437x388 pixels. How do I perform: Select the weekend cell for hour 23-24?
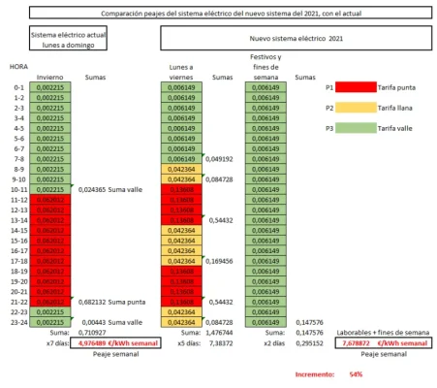[265, 322]
